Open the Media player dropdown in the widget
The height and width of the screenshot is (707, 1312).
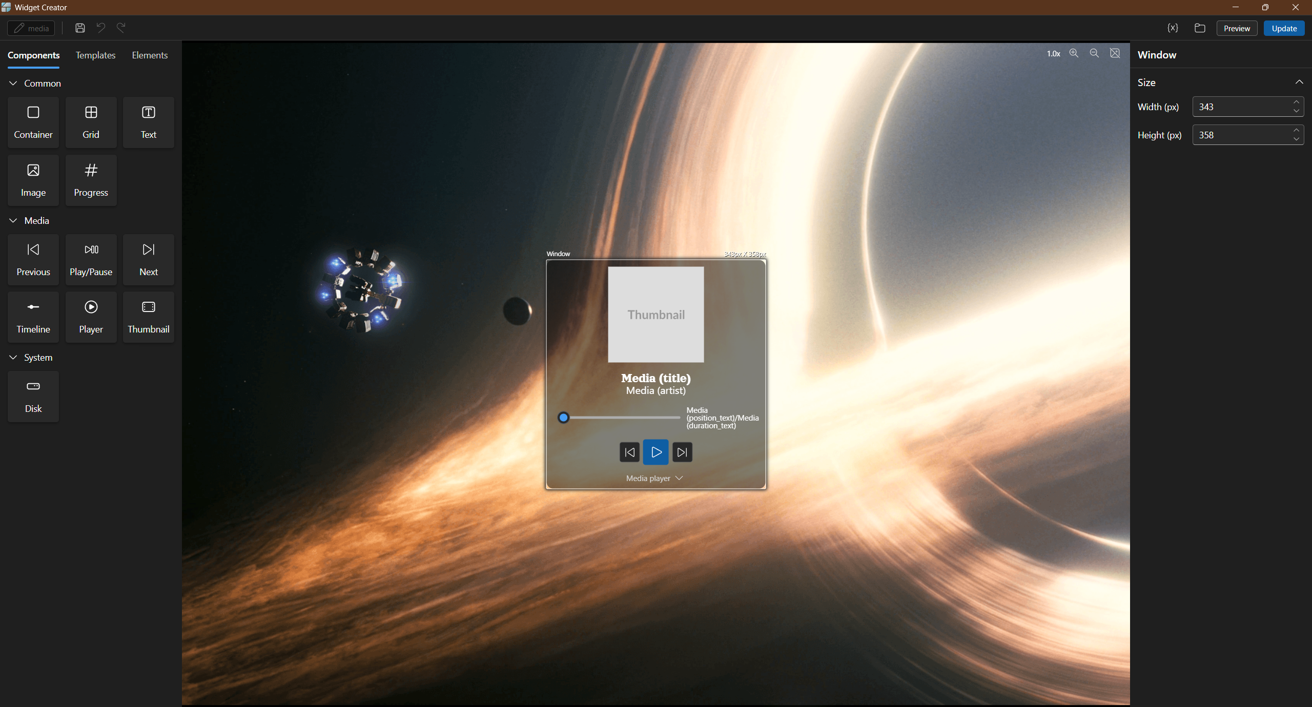coord(655,478)
